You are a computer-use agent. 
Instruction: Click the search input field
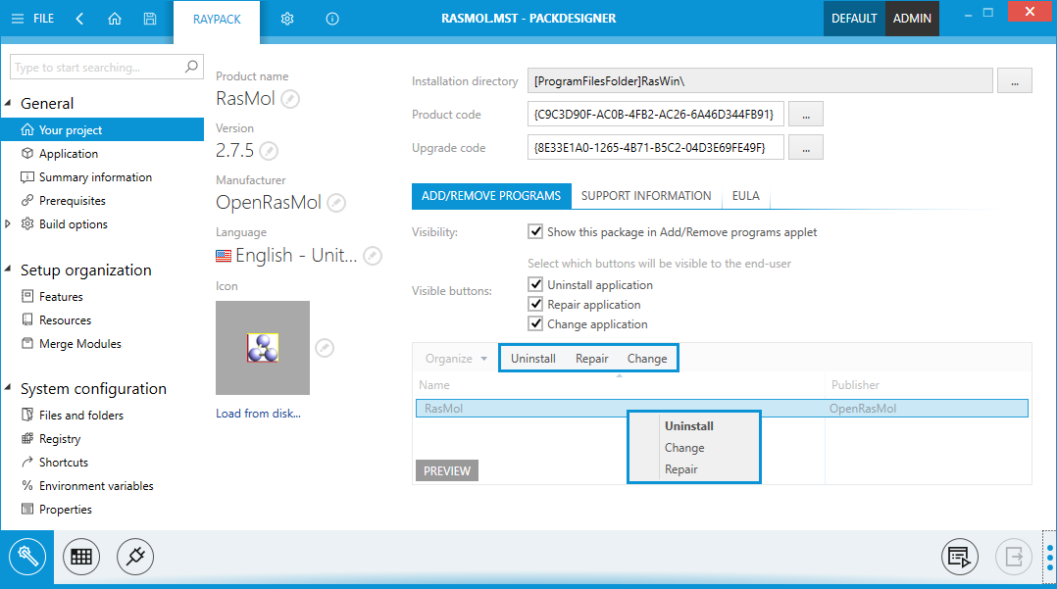pyautogui.click(x=96, y=68)
